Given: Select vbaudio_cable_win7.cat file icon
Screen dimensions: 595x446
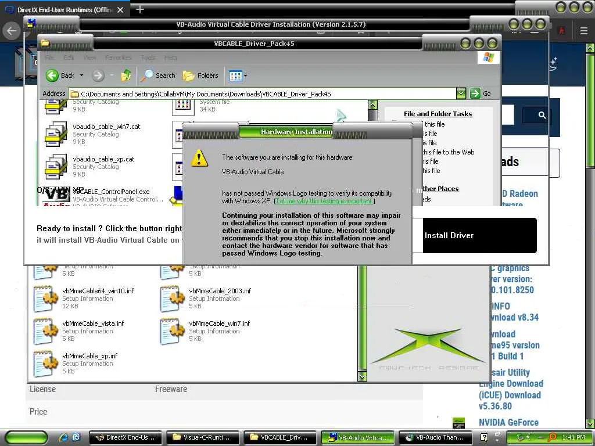Looking at the screenshot, I should click(x=56, y=134).
